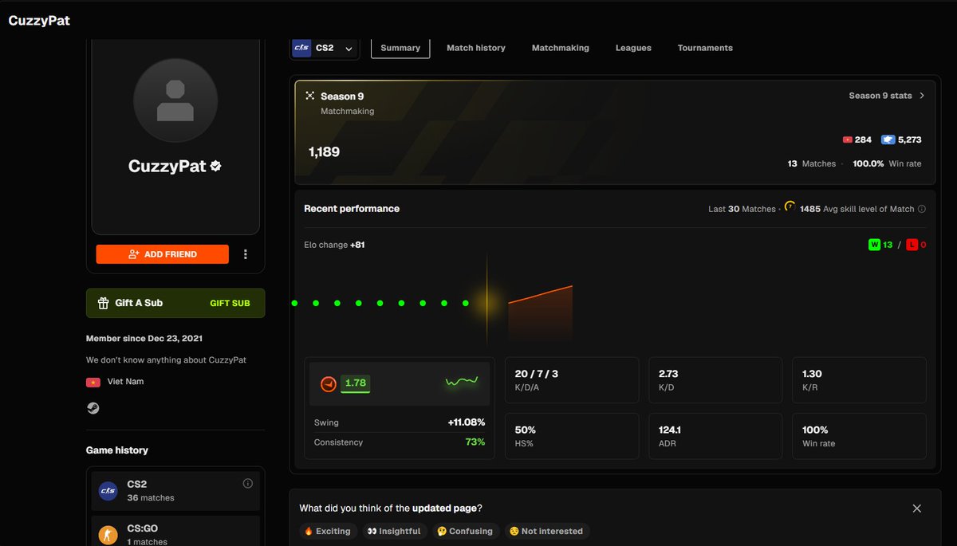Open the CS2 info icon in Game history
The width and height of the screenshot is (957, 546).
(248, 484)
